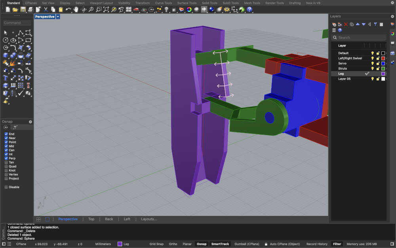Open the color wheel in the top toolbar
This screenshot has width=396, height=248.
tap(189, 10)
